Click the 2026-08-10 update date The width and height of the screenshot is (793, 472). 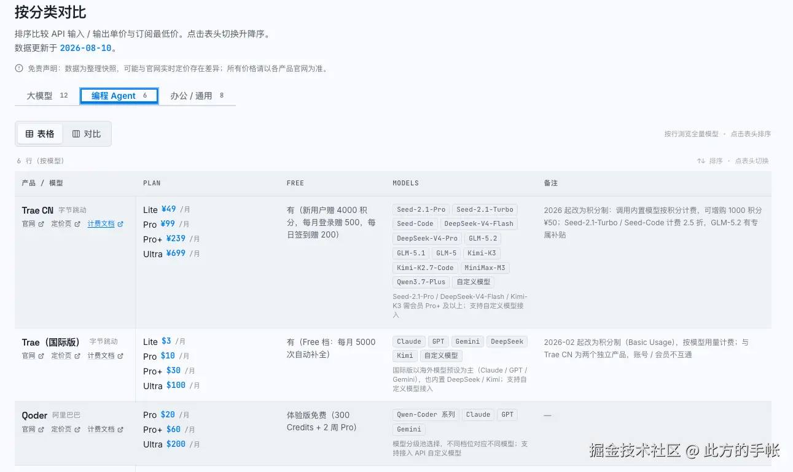85,48
